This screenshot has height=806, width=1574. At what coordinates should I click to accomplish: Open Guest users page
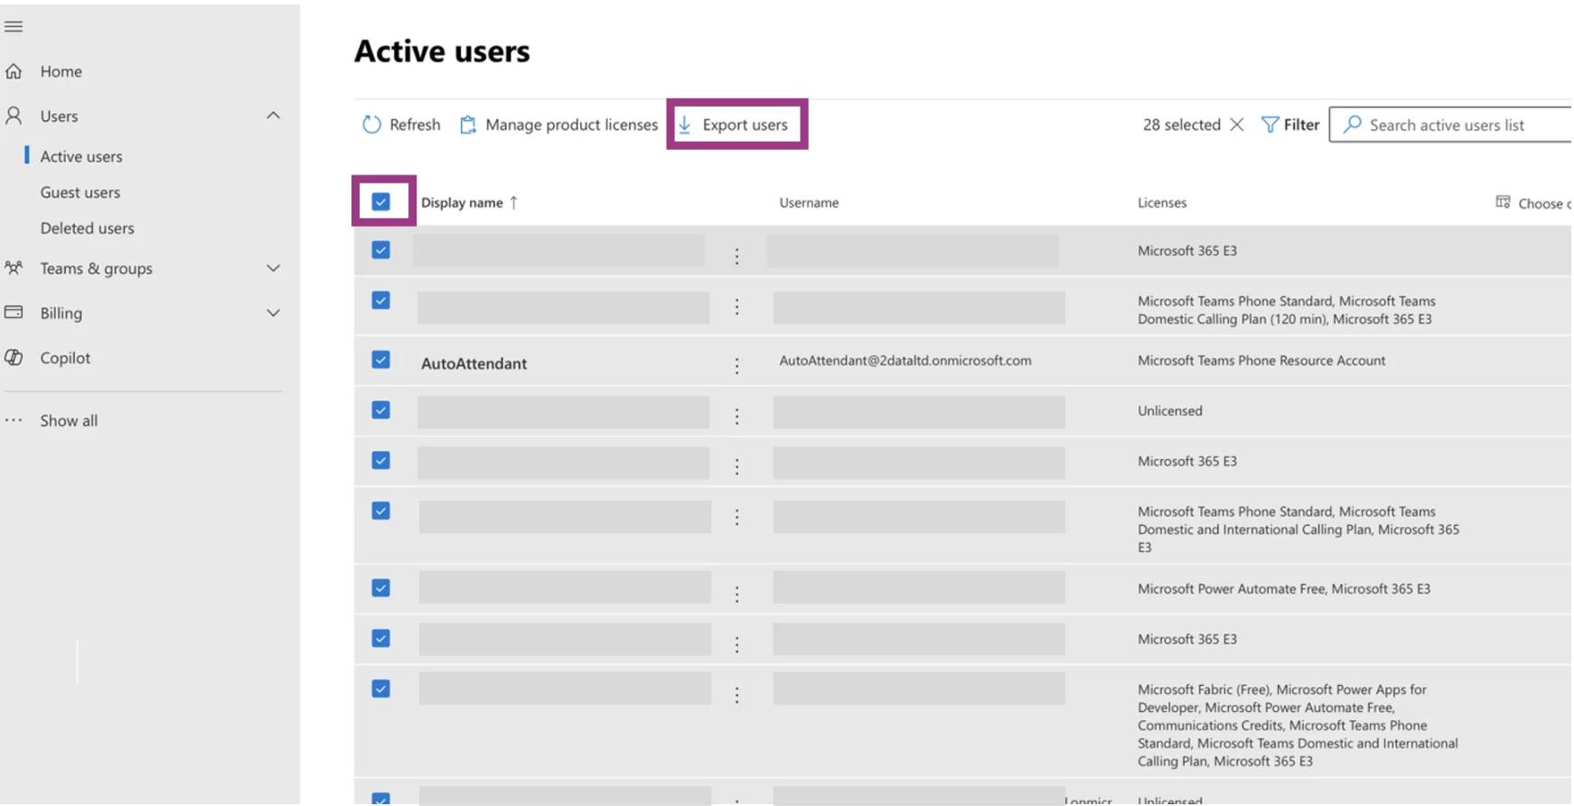(x=80, y=192)
